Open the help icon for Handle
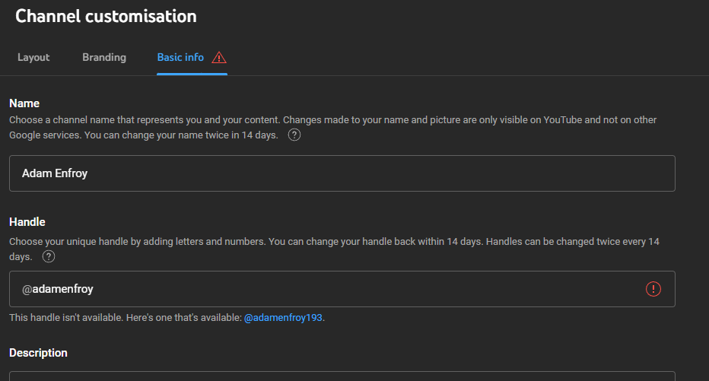This screenshot has height=381, width=709. 49,256
